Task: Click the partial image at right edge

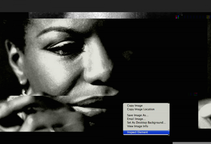Action: (205, 114)
